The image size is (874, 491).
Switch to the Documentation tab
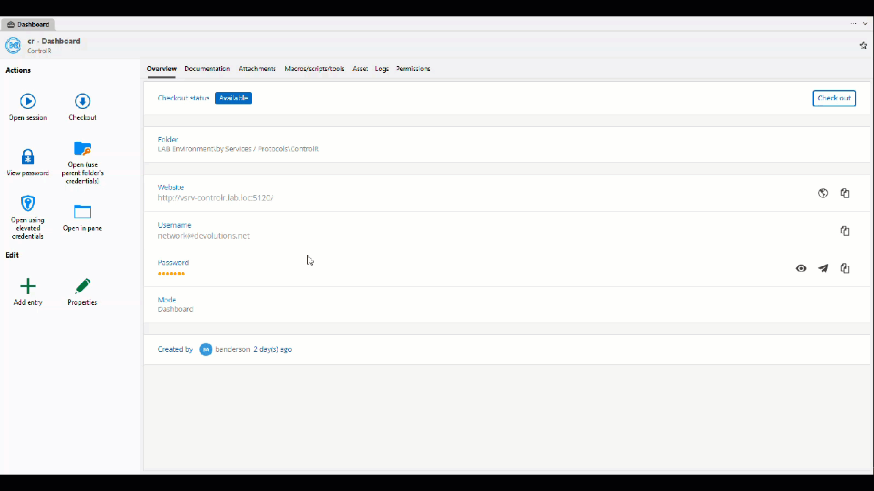pos(207,69)
